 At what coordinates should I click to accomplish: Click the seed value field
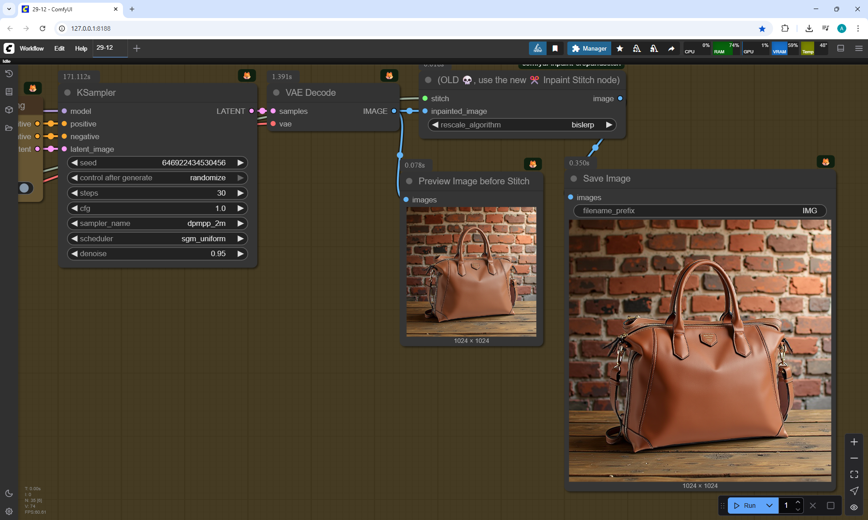[x=157, y=163]
